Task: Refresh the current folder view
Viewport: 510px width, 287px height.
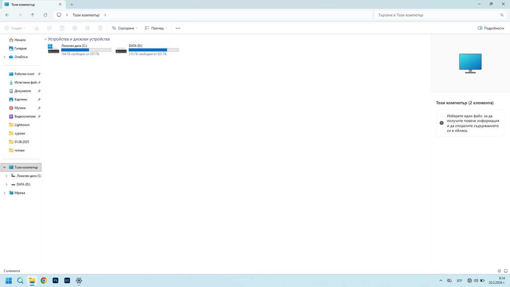Action: coord(45,15)
